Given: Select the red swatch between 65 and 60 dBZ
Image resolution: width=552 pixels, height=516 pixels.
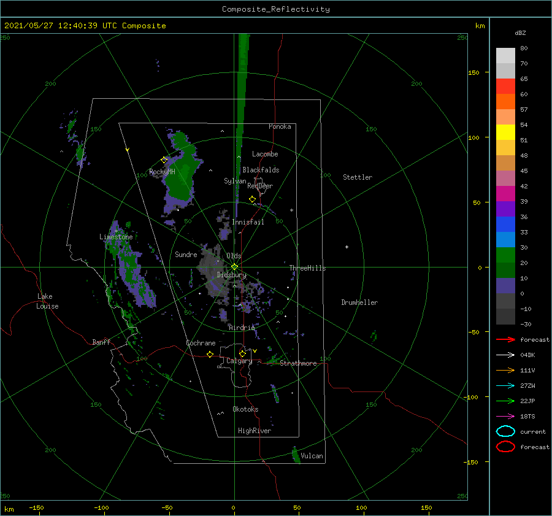Looking at the screenshot, I should (x=505, y=86).
